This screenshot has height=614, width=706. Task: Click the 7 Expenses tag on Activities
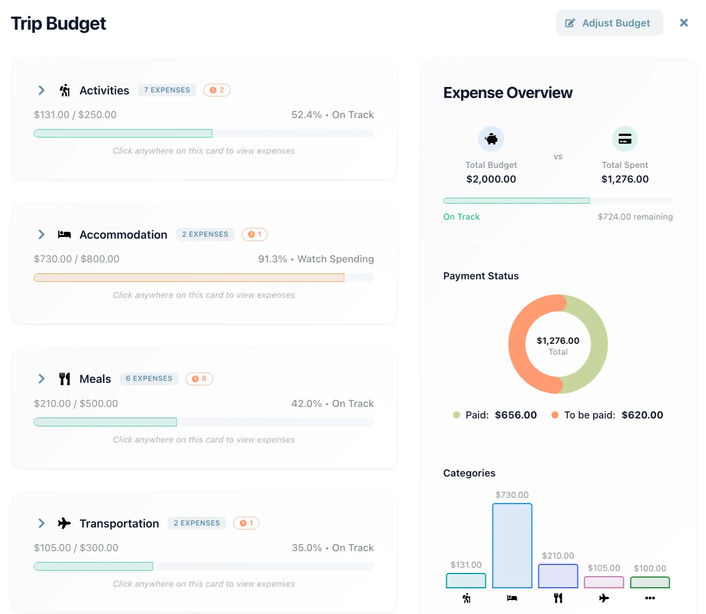tap(167, 90)
